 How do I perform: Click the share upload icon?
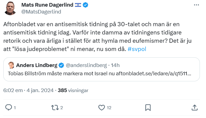click(x=195, y=108)
